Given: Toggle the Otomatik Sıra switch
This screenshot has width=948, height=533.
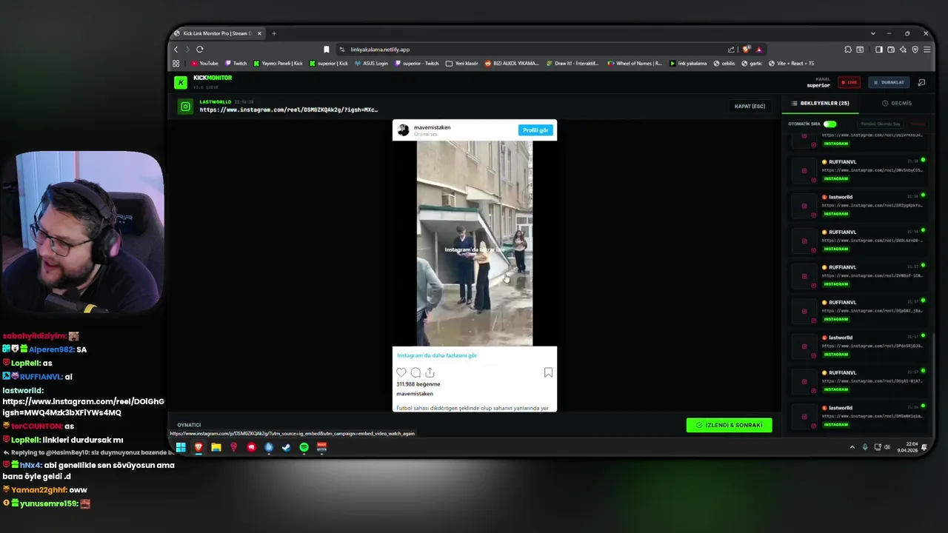Looking at the screenshot, I should pyautogui.click(x=829, y=124).
